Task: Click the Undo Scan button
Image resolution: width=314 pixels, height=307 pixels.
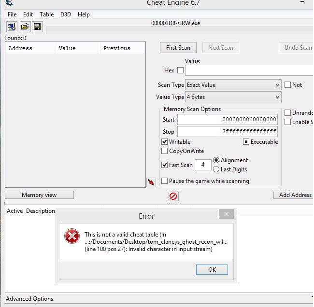Action: pyautogui.click(x=297, y=48)
